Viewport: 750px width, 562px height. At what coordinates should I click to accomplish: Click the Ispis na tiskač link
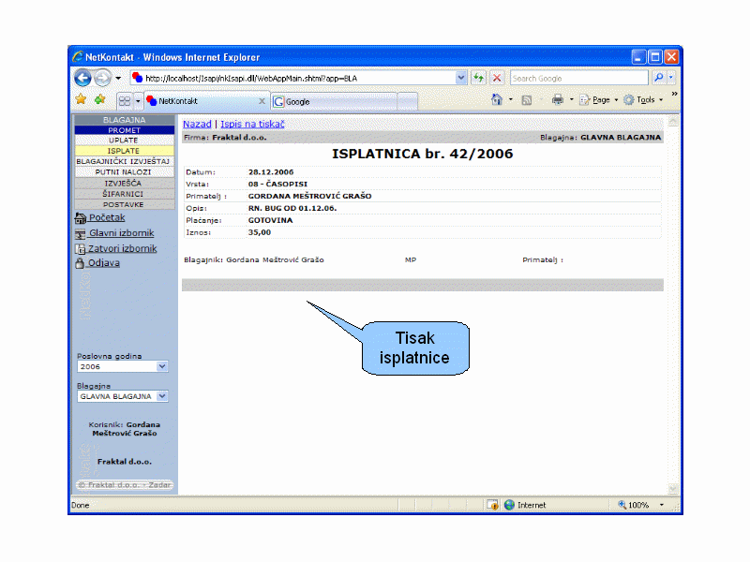[x=252, y=124]
